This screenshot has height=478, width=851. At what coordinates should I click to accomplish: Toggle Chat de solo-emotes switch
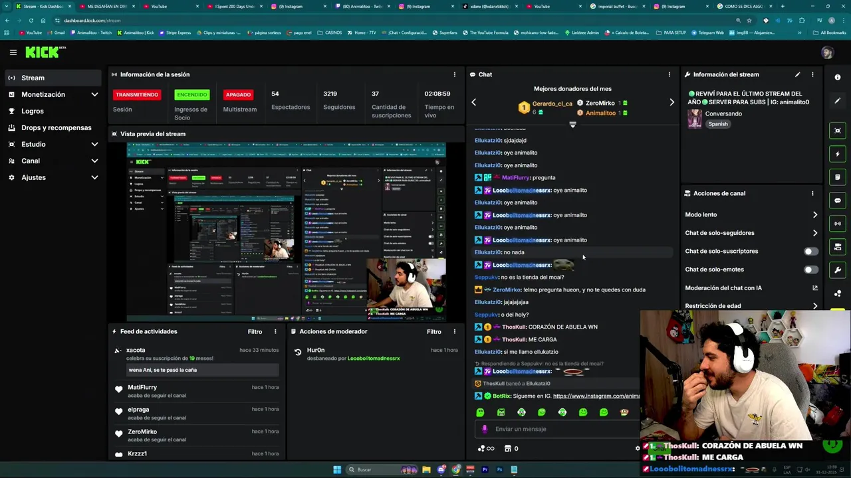[810, 270]
